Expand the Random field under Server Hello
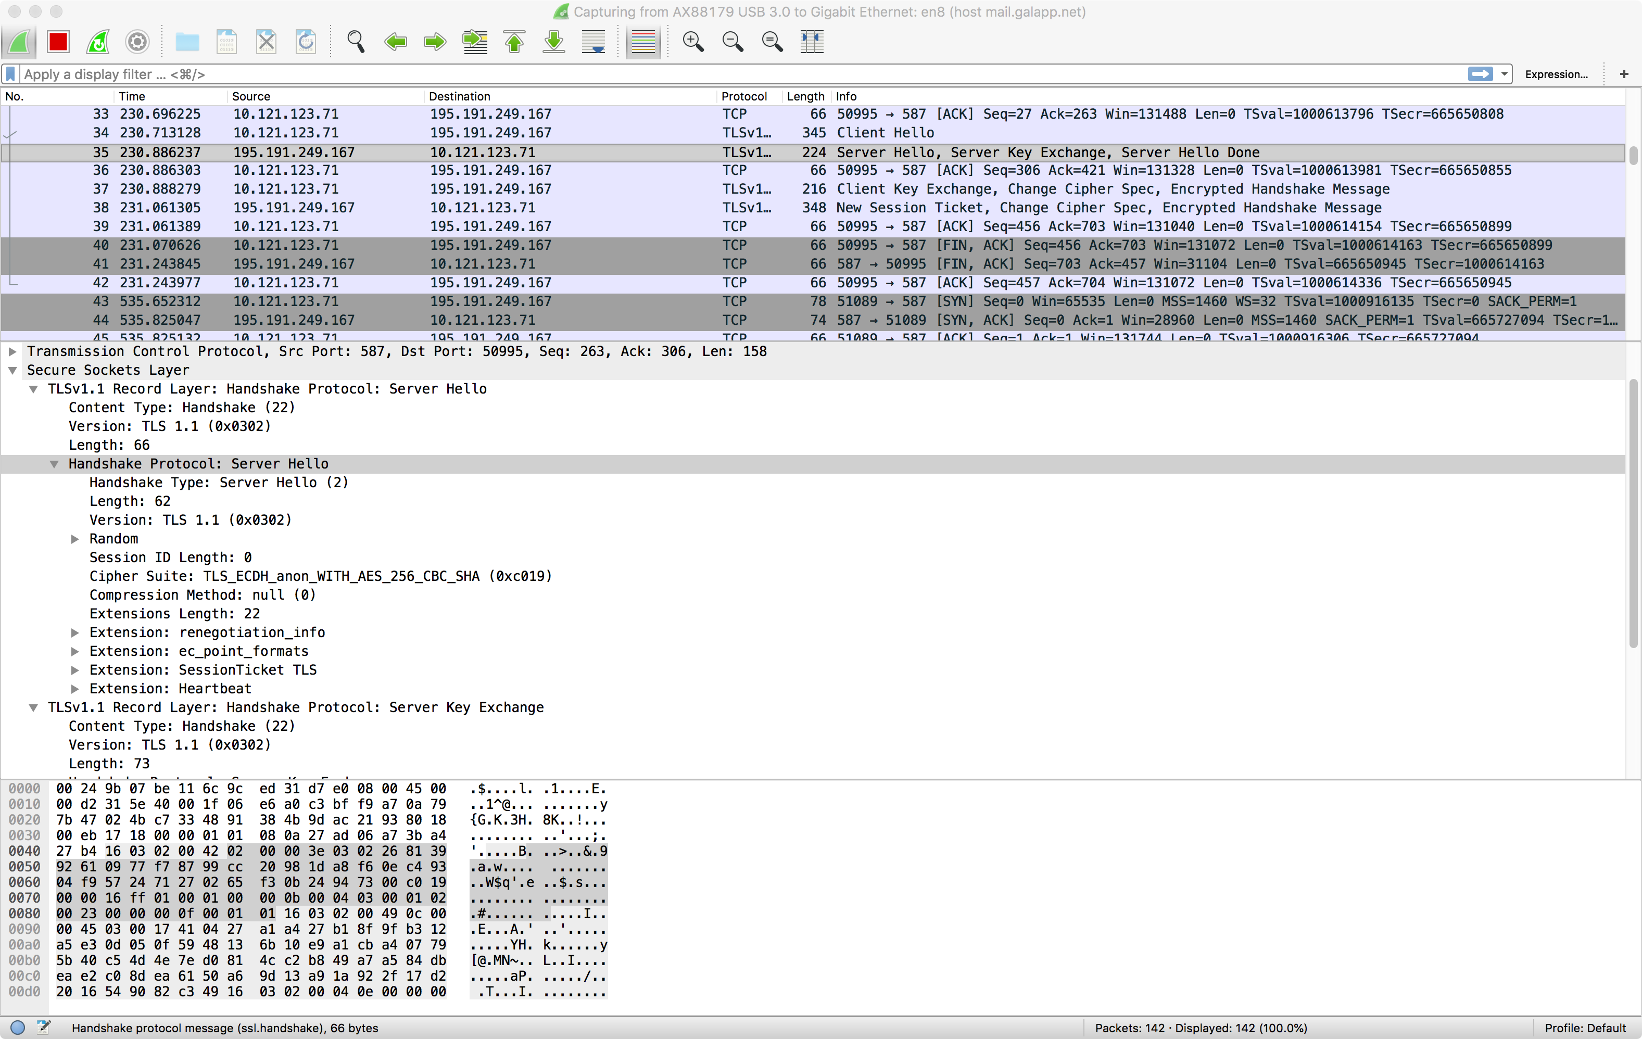 tap(75, 539)
